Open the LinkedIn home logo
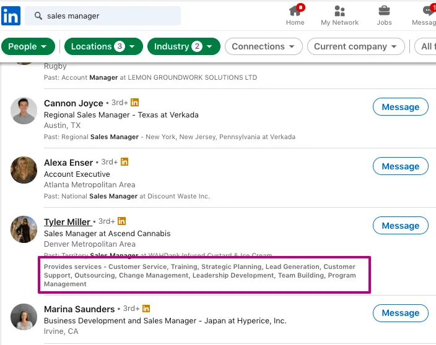This screenshot has height=345, width=436. (x=11, y=16)
